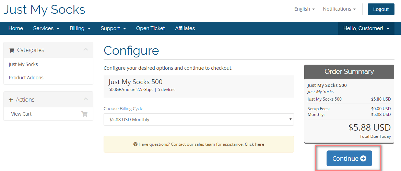Click the shopping cart icon beside Categories

click(11, 50)
